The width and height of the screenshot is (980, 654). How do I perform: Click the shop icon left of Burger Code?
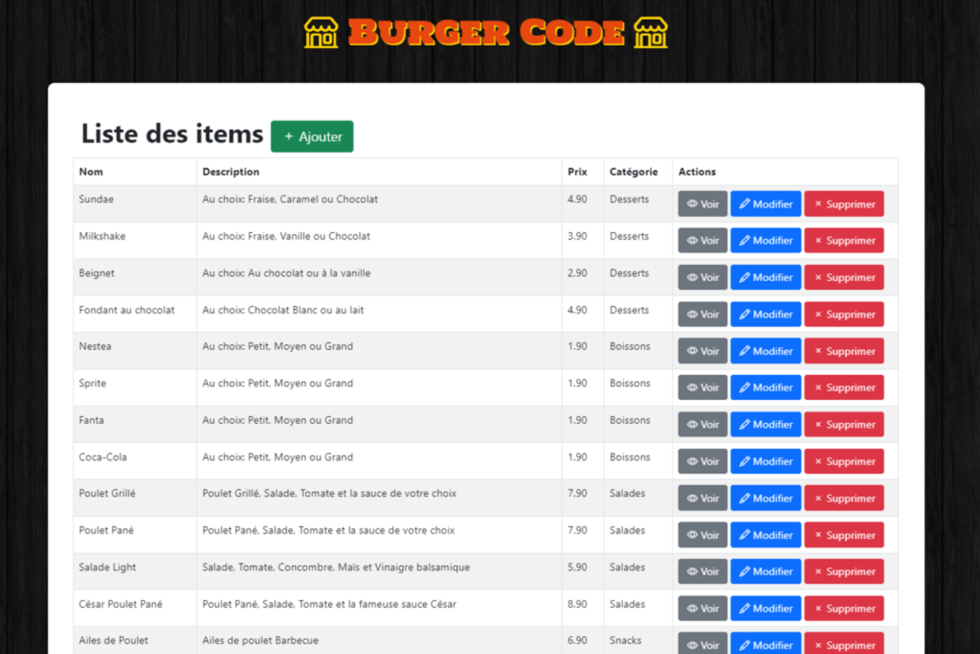click(x=321, y=33)
